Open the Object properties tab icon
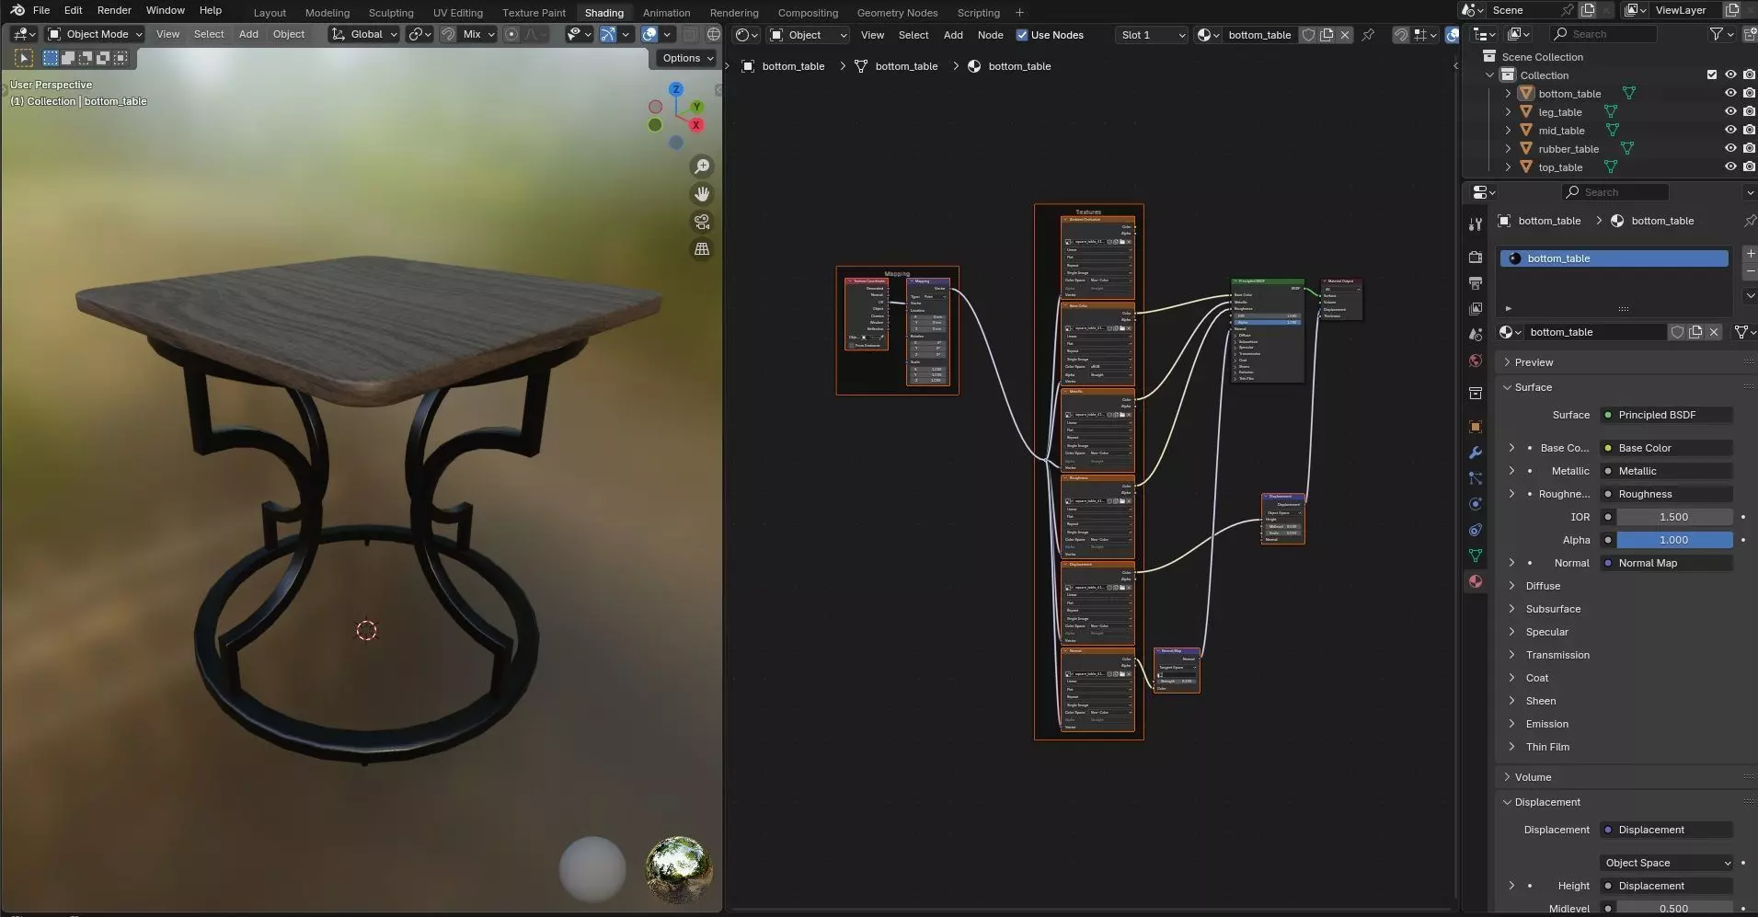The height and width of the screenshot is (917, 1758). point(1476,427)
